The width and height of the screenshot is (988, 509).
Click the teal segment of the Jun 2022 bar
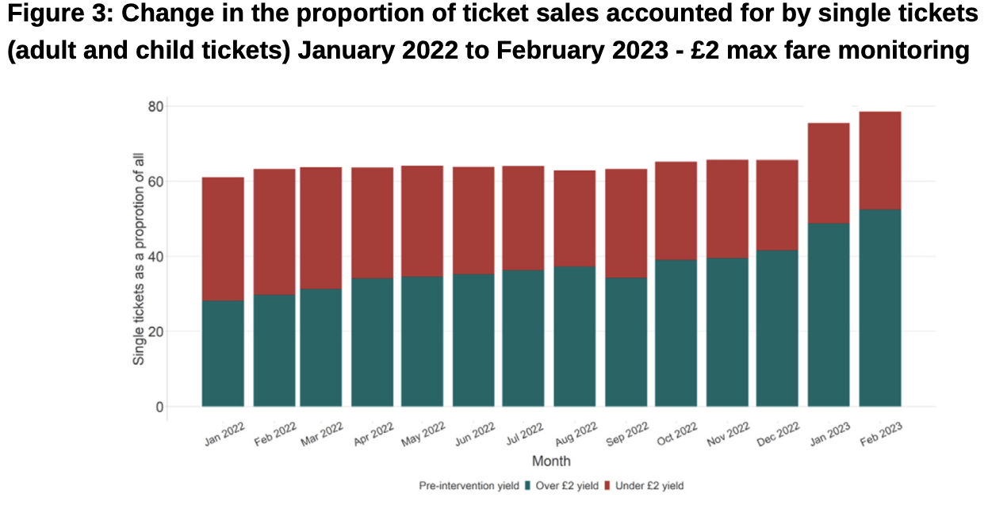click(x=473, y=340)
